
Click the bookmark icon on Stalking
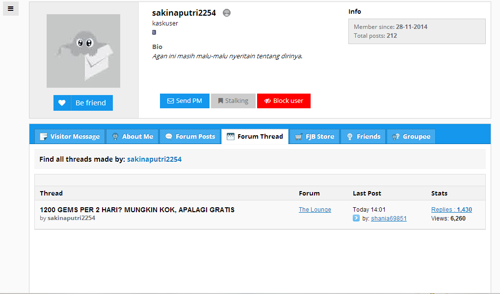[220, 101]
